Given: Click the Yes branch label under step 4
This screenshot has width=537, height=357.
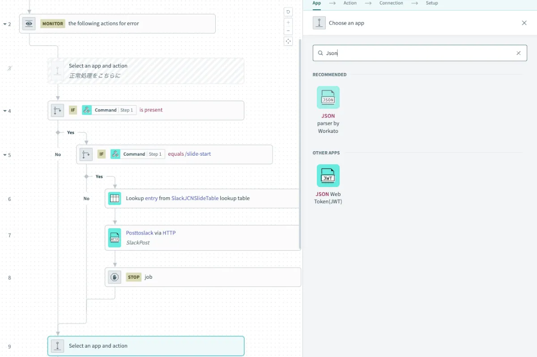Looking at the screenshot, I should click(x=71, y=132).
